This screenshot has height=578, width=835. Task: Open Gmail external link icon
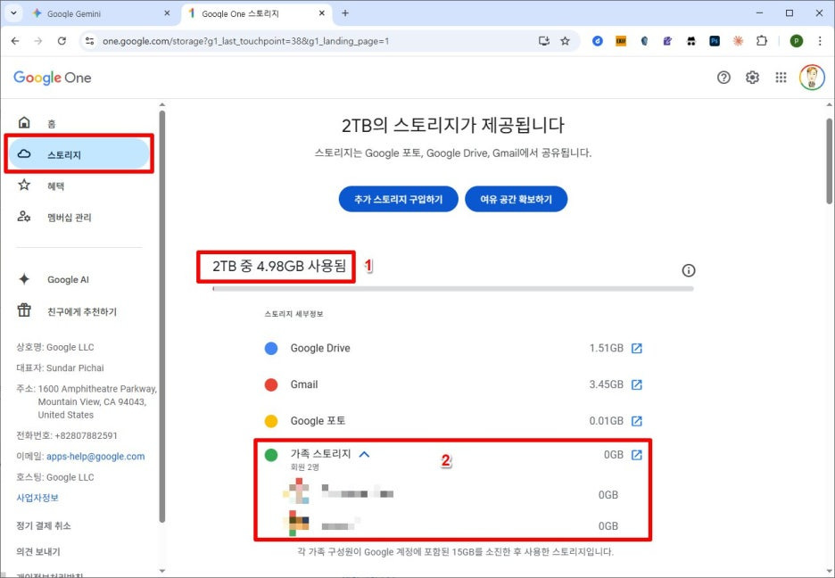pyautogui.click(x=636, y=384)
